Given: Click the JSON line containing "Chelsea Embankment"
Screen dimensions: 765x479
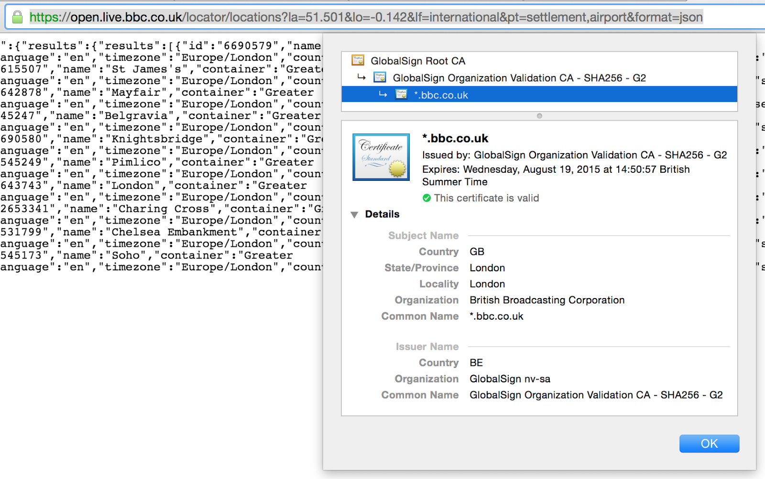Looking at the screenshot, I should point(161,232).
